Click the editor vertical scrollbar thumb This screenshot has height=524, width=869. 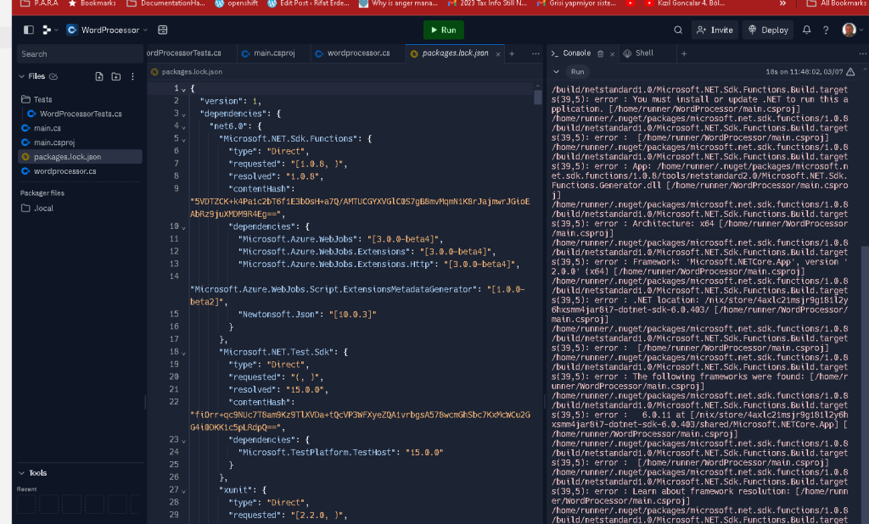click(537, 97)
